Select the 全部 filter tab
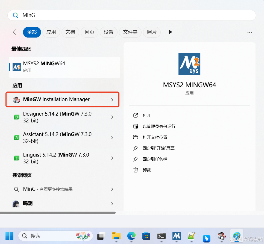The image size is (264, 244). tap(32, 32)
